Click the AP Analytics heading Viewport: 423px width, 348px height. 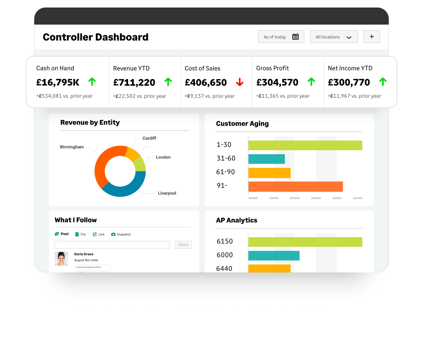tap(236, 220)
